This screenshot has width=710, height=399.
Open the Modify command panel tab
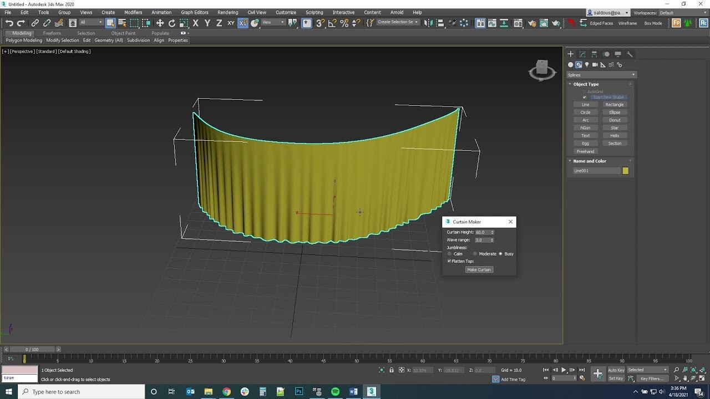(x=582, y=54)
